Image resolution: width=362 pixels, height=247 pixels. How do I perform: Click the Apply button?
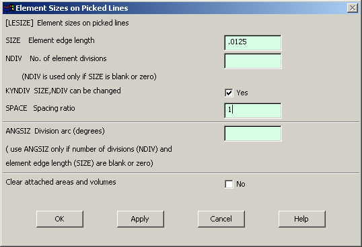pos(140,219)
